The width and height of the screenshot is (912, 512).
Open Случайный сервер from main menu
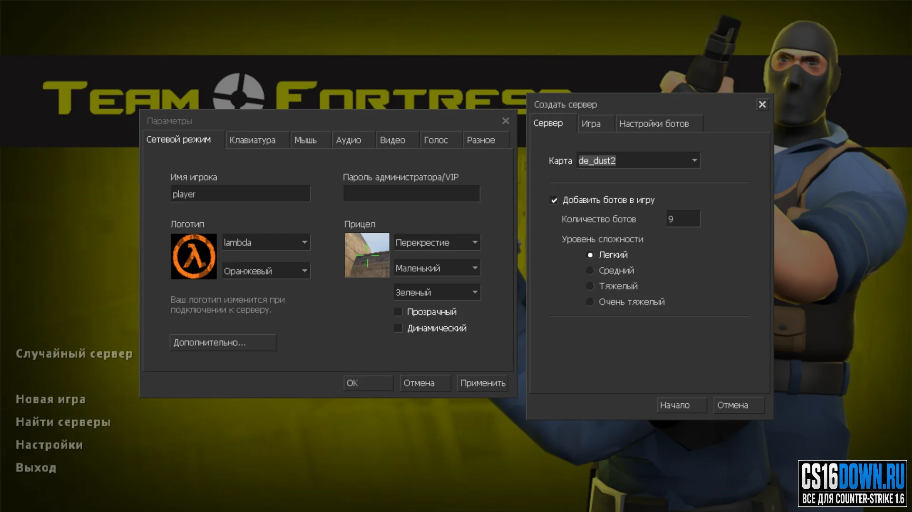pyautogui.click(x=74, y=354)
